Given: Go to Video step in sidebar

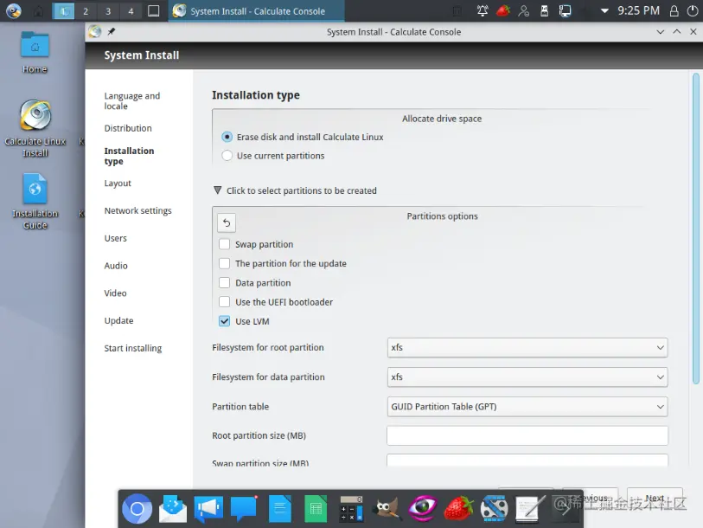Looking at the screenshot, I should click(115, 293).
